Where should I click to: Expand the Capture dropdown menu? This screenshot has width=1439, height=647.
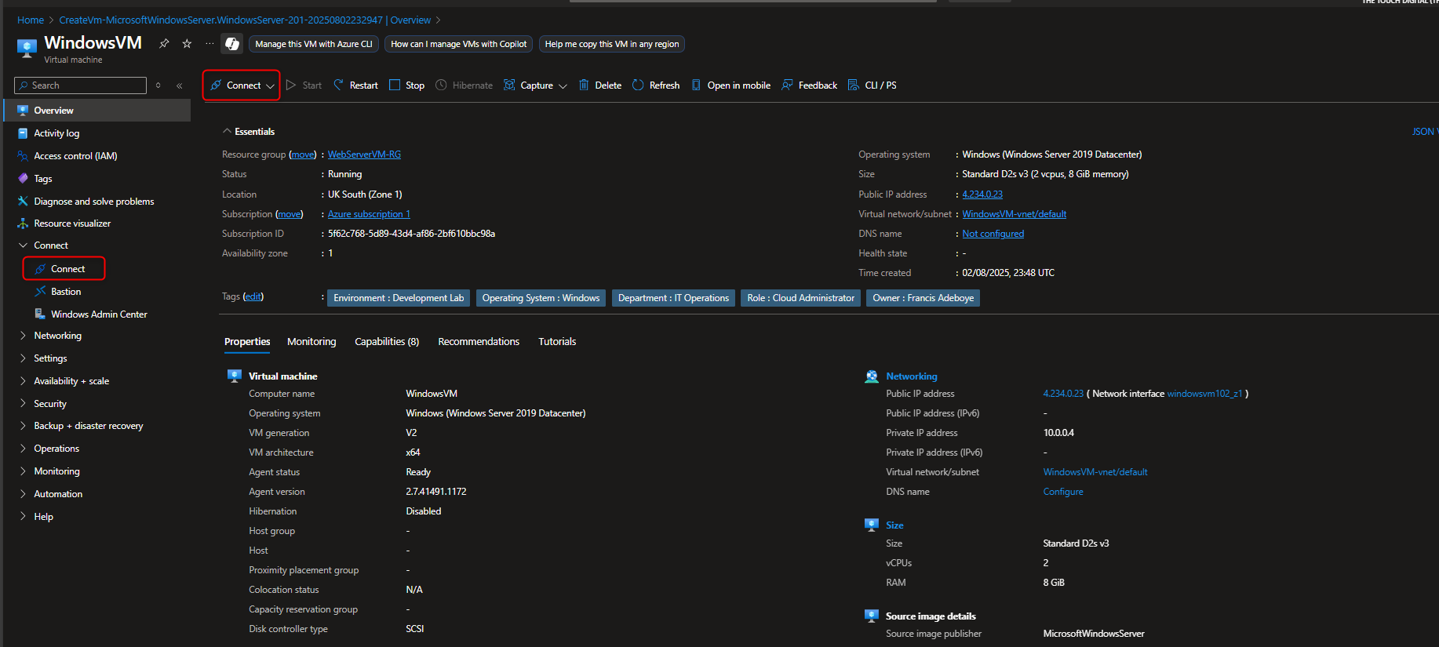click(535, 85)
